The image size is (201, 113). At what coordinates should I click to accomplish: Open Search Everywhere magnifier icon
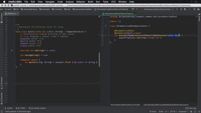(194, 9)
